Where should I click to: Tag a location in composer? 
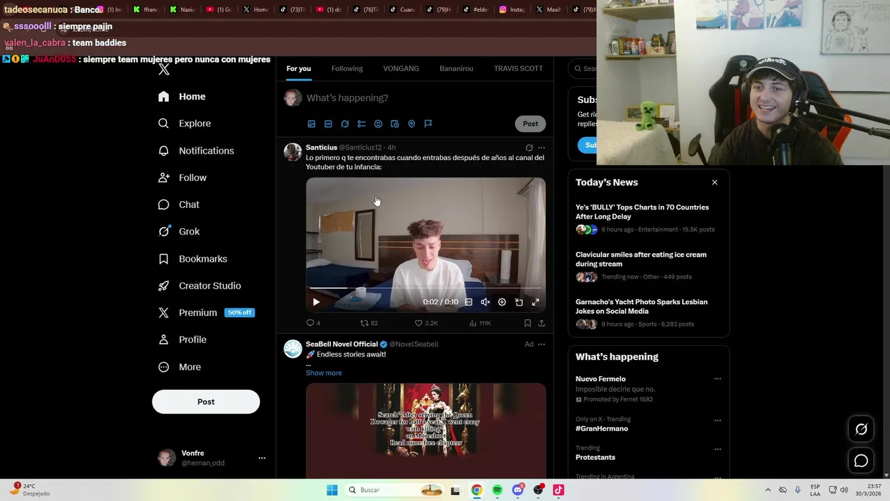coord(412,124)
